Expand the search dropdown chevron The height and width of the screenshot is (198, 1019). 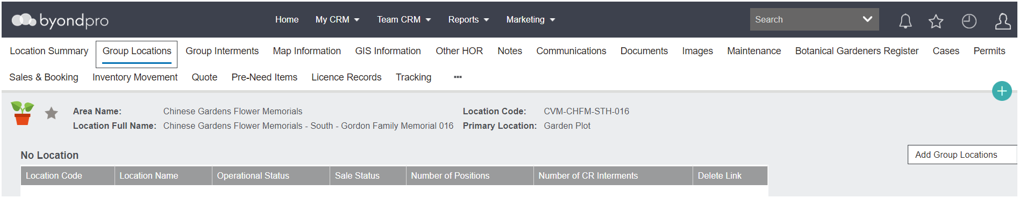coord(867,19)
